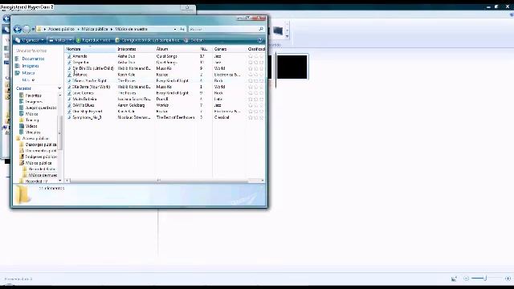The width and height of the screenshot is (514, 289).
Task: Set rating stars in Distance row
Action: [256, 75]
